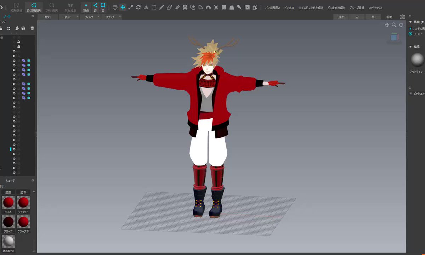Click the arch-shaped magnet tool icon

[x=208, y=7]
